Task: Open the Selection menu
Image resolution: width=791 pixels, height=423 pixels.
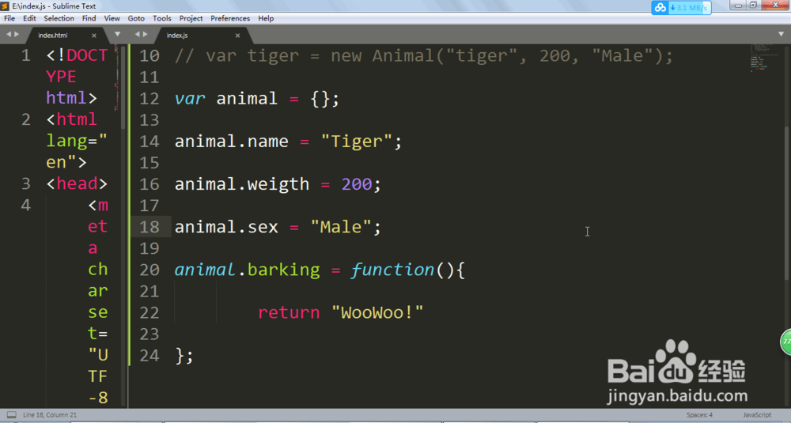Action: tap(59, 18)
